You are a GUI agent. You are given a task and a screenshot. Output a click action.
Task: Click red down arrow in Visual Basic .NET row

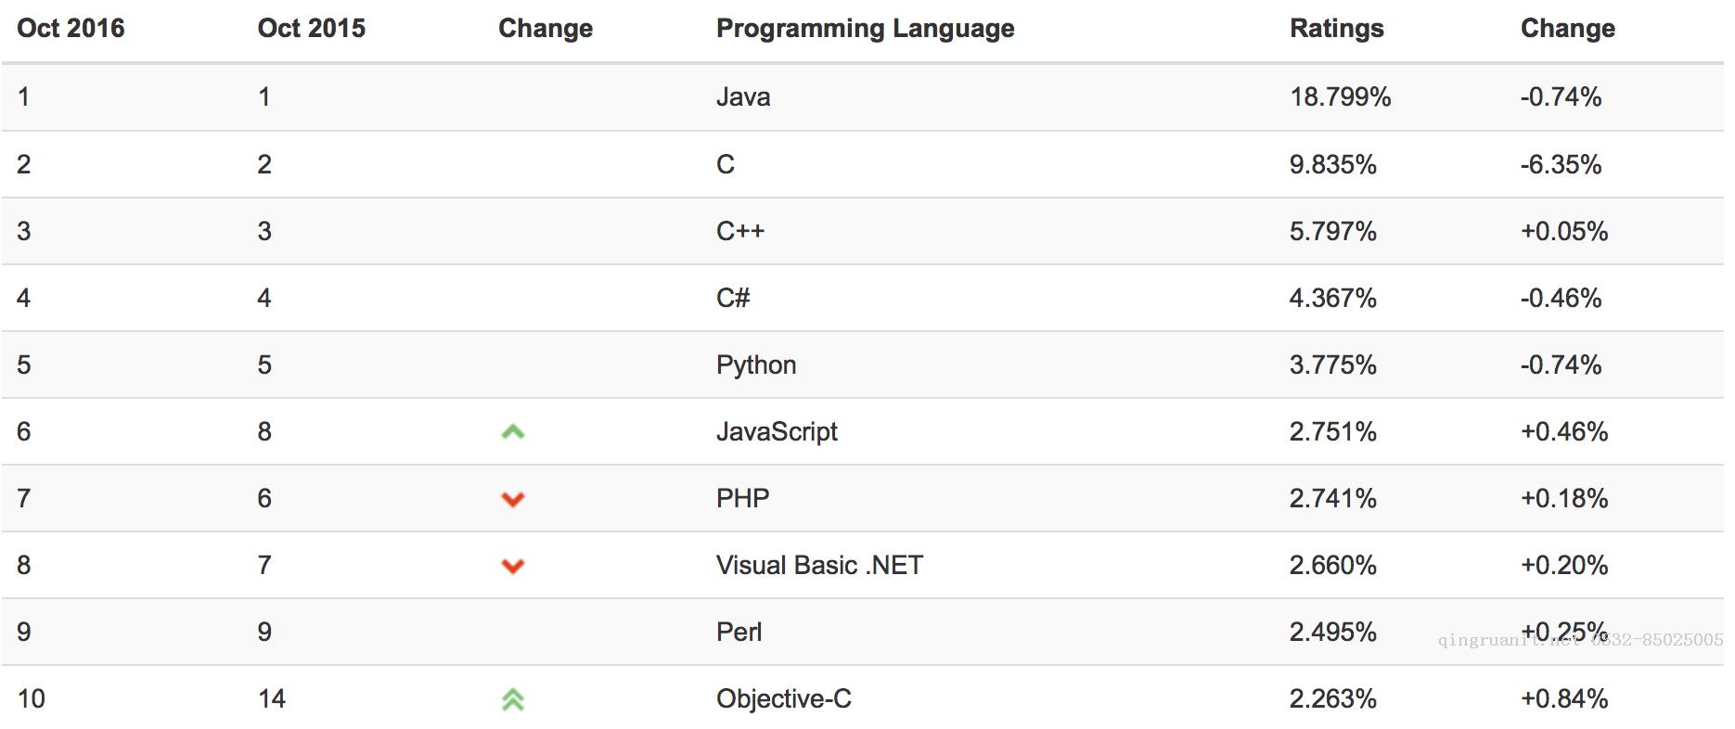tap(513, 566)
